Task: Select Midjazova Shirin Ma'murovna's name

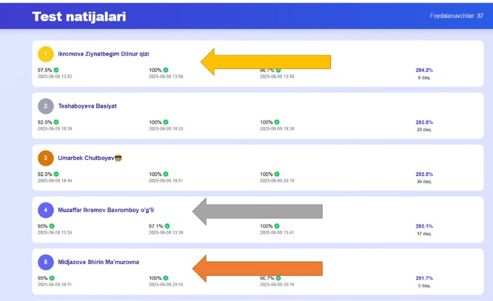Action: pos(99,262)
